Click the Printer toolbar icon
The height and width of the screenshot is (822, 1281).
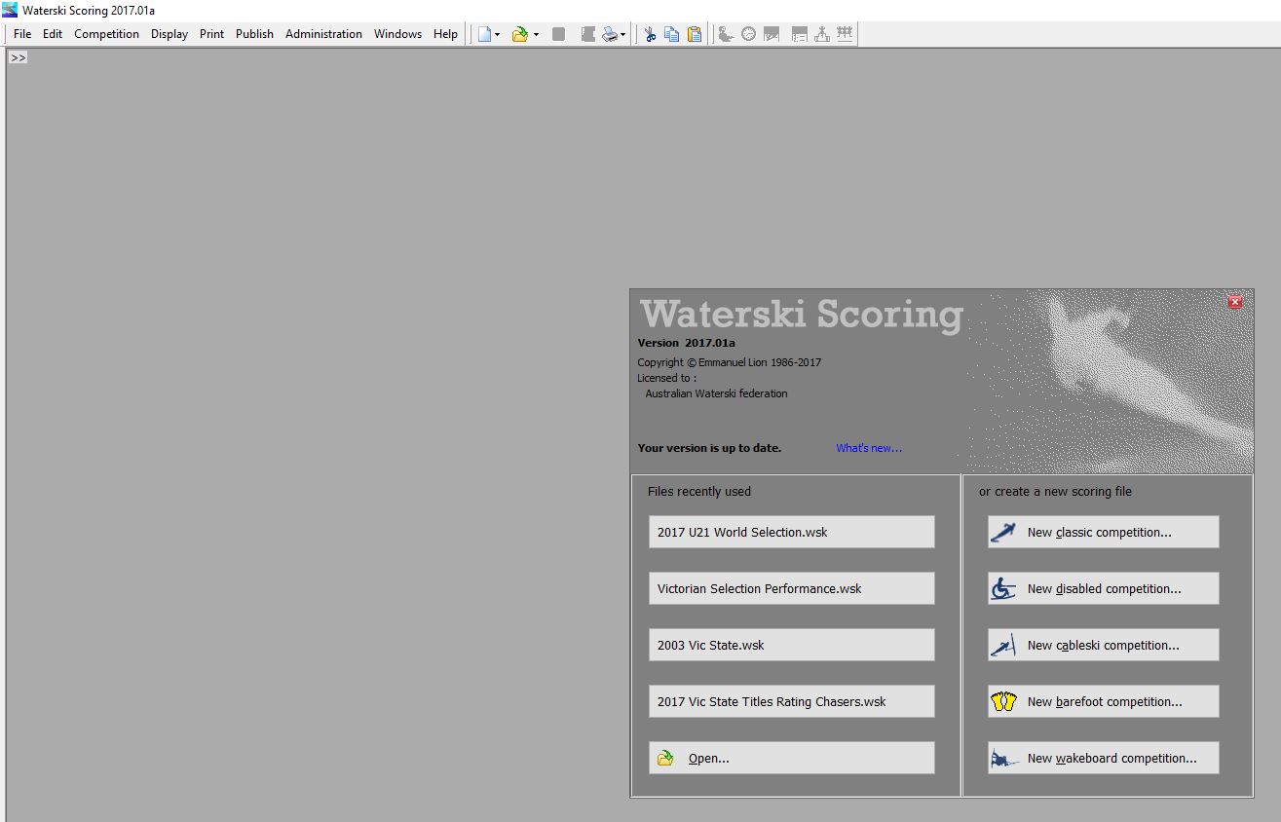(610, 34)
